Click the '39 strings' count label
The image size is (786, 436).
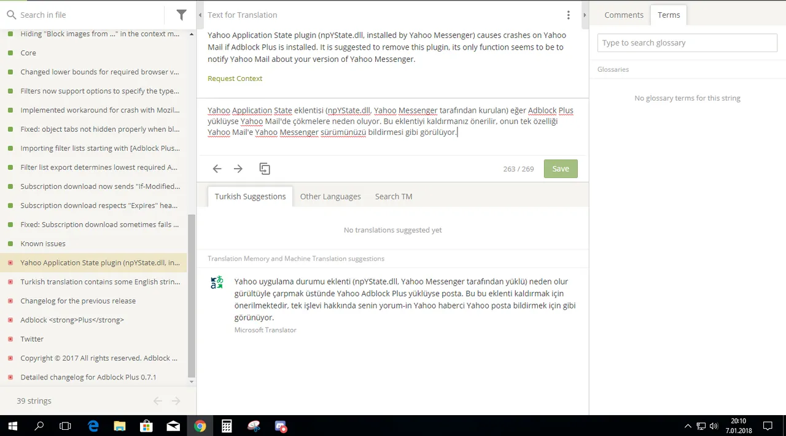[34, 401]
